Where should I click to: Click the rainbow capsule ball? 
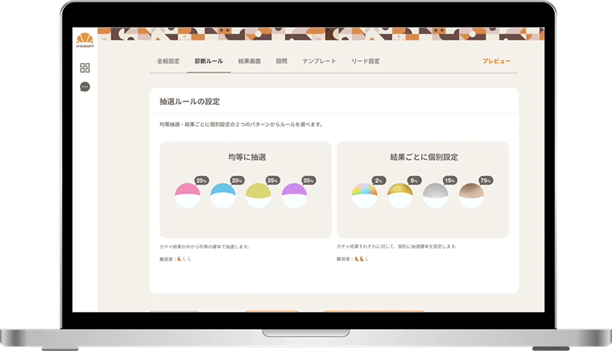pyautogui.click(x=365, y=195)
